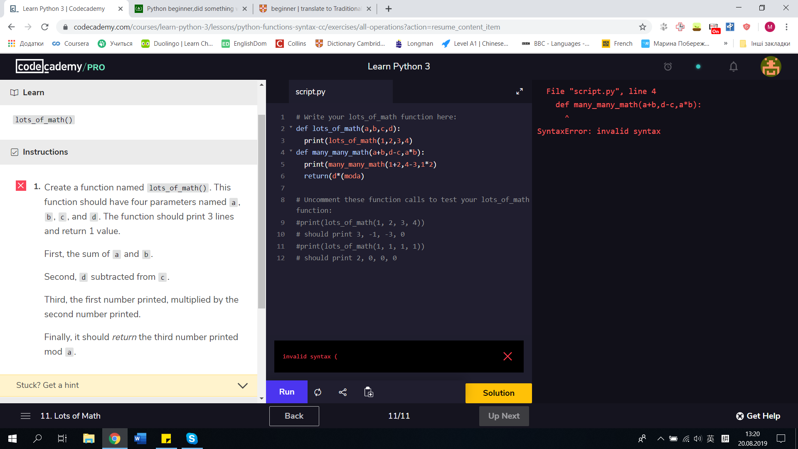Switch to the Python beginner browser tab
The width and height of the screenshot is (798, 449).
pos(190,9)
